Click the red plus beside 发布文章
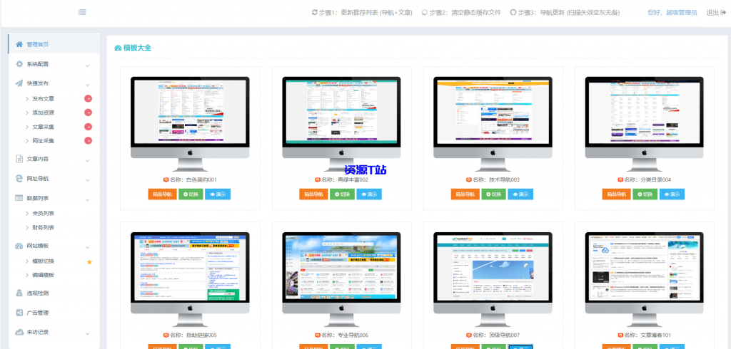Image resolution: width=731 pixels, height=349 pixels. tap(88, 99)
